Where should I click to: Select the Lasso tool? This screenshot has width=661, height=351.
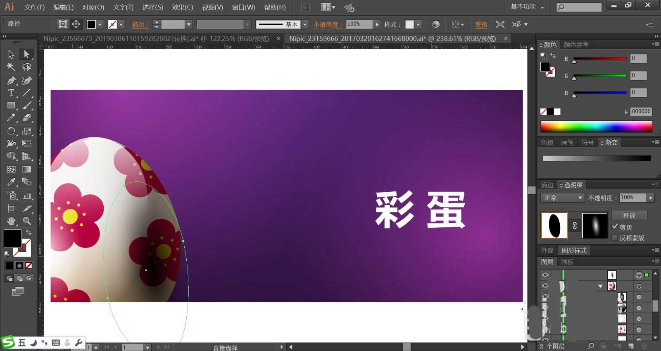[27, 67]
